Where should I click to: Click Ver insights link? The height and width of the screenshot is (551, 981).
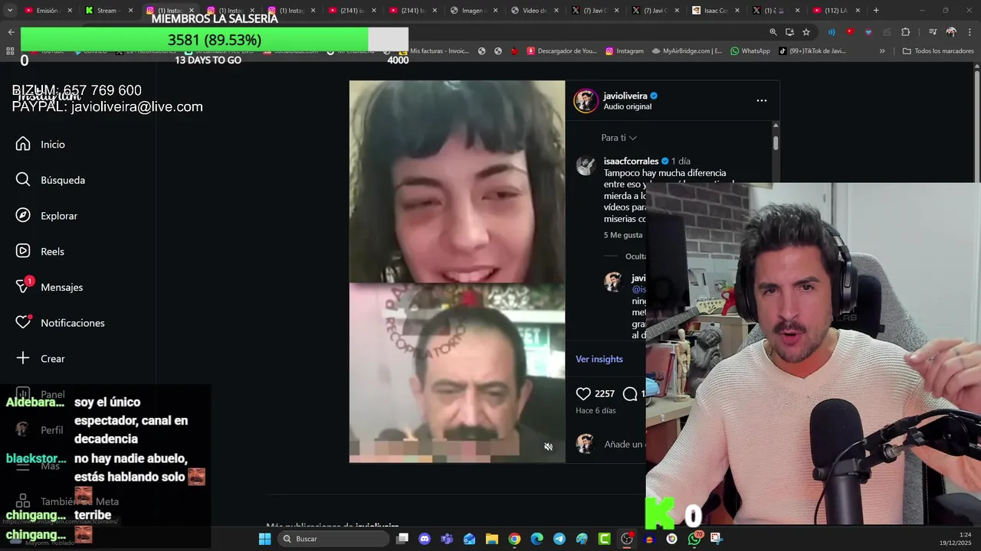coord(599,359)
